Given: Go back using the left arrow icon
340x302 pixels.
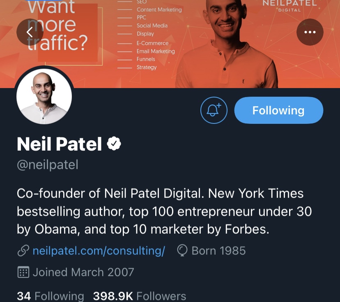Looking at the screenshot, I should click(29, 32).
